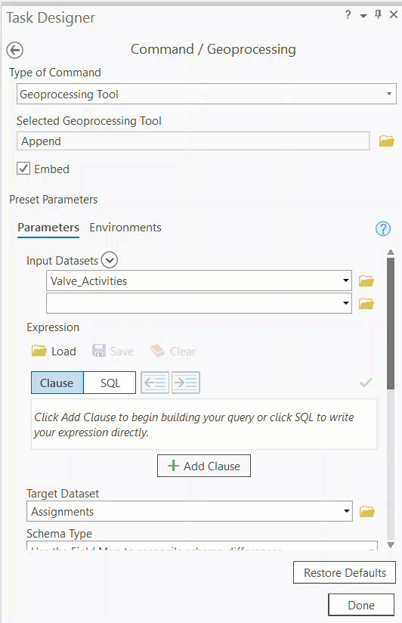Viewport: 402px width, 623px height.
Task: Open the Assignments target dataset dropdown
Action: (347, 511)
